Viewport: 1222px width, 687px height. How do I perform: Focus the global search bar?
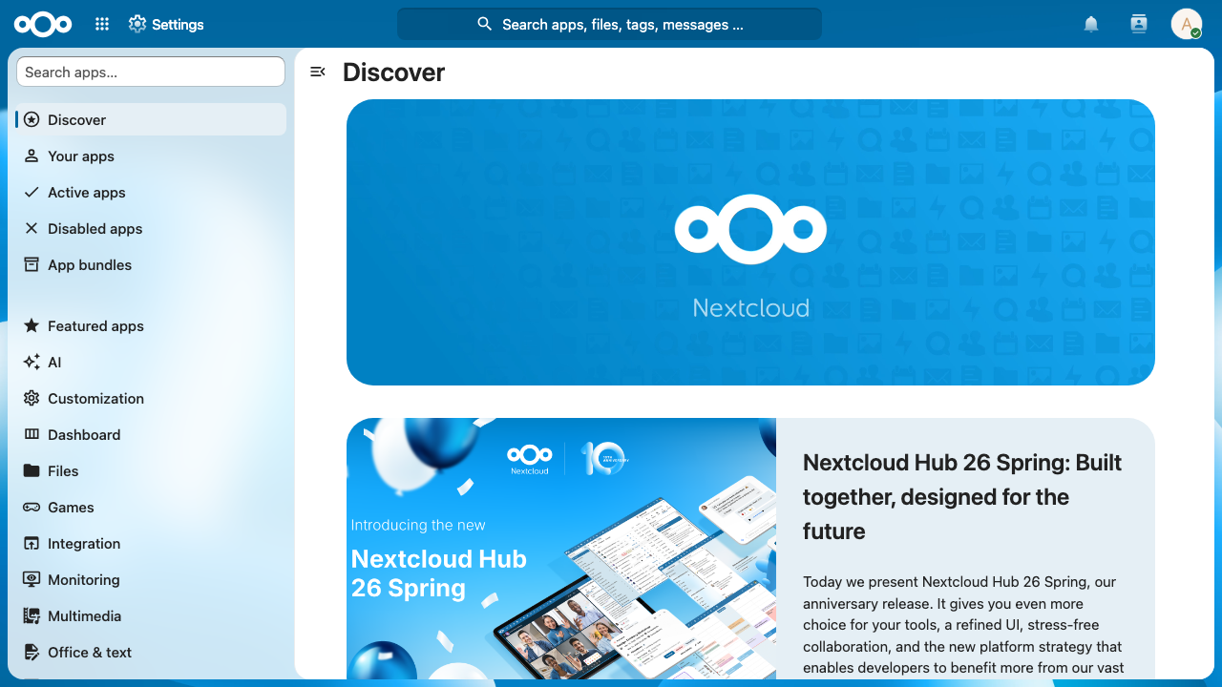pyautogui.click(x=609, y=24)
